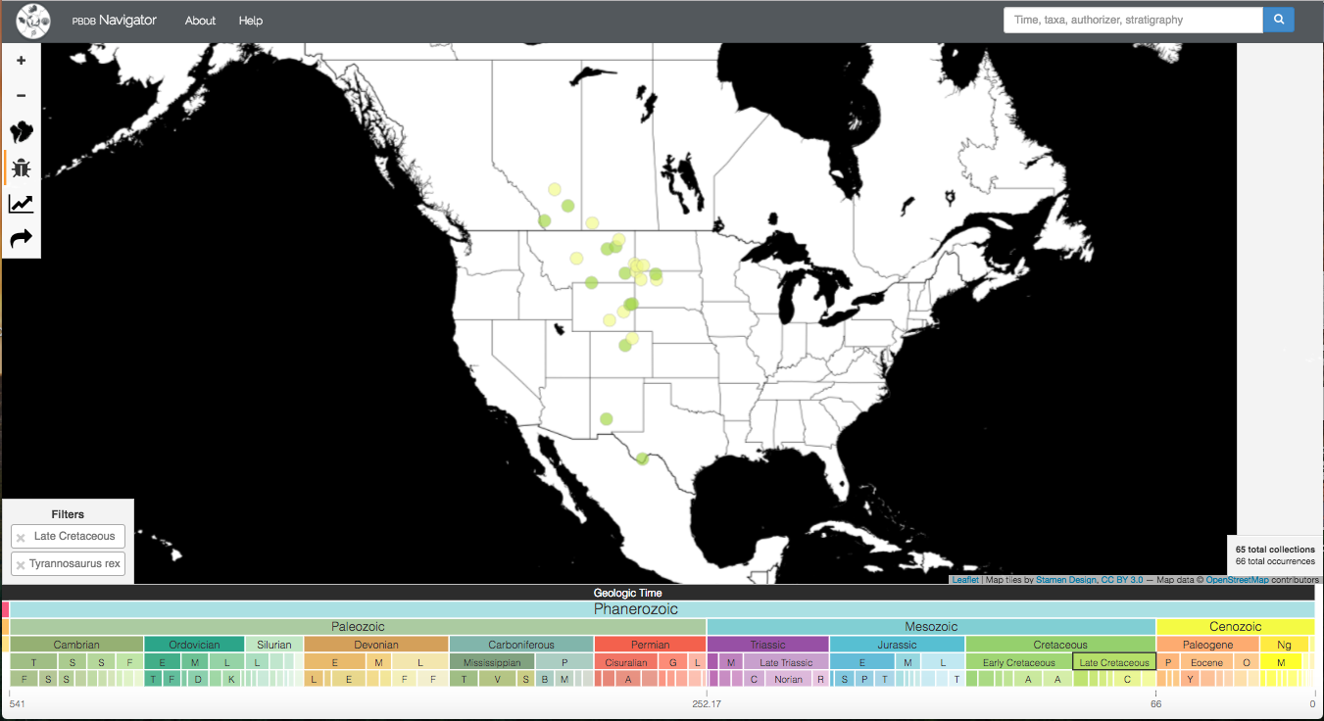
Task: Click the map zoom in plus button
Action: click(22, 61)
